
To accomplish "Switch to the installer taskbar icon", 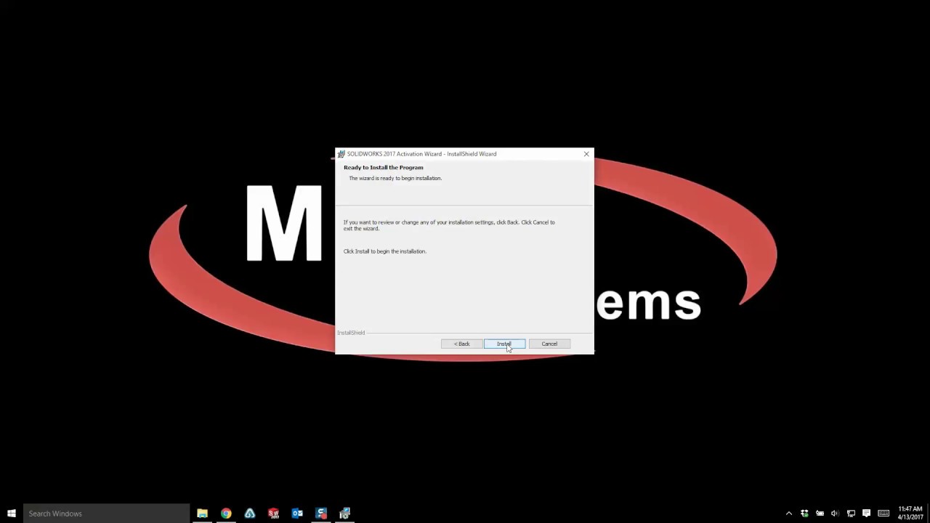I will 345,514.
